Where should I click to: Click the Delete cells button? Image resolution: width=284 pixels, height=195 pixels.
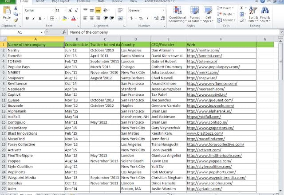226,14
